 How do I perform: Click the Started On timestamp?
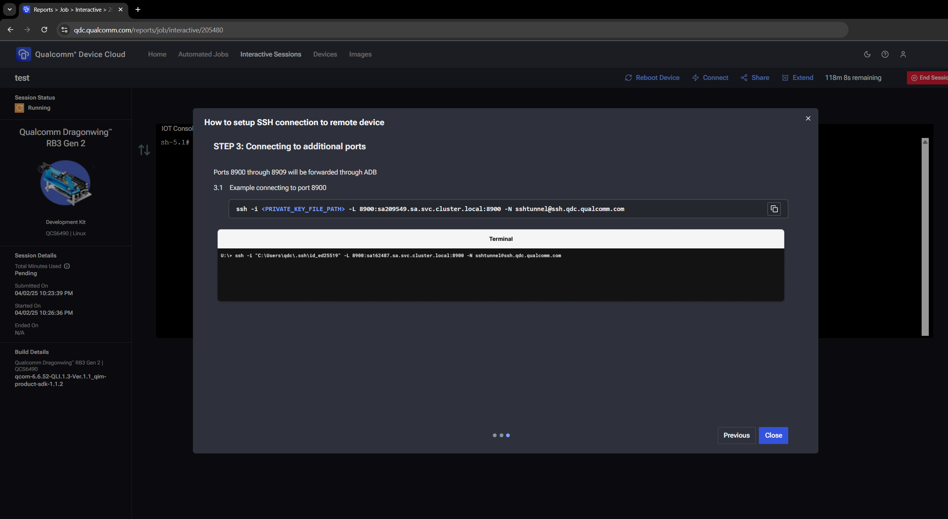pos(44,313)
